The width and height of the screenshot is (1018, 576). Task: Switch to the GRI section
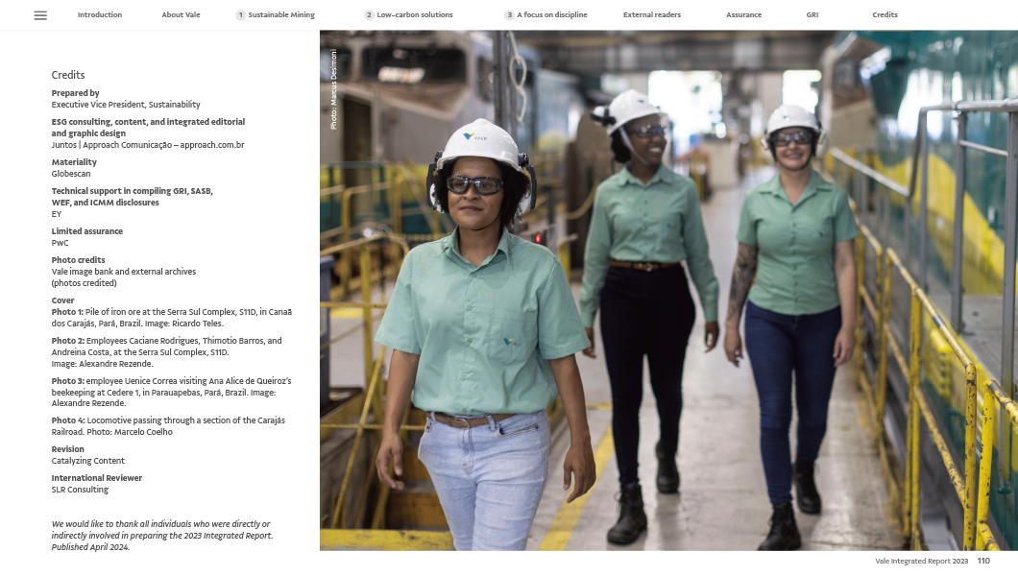(x=812, y=15)
